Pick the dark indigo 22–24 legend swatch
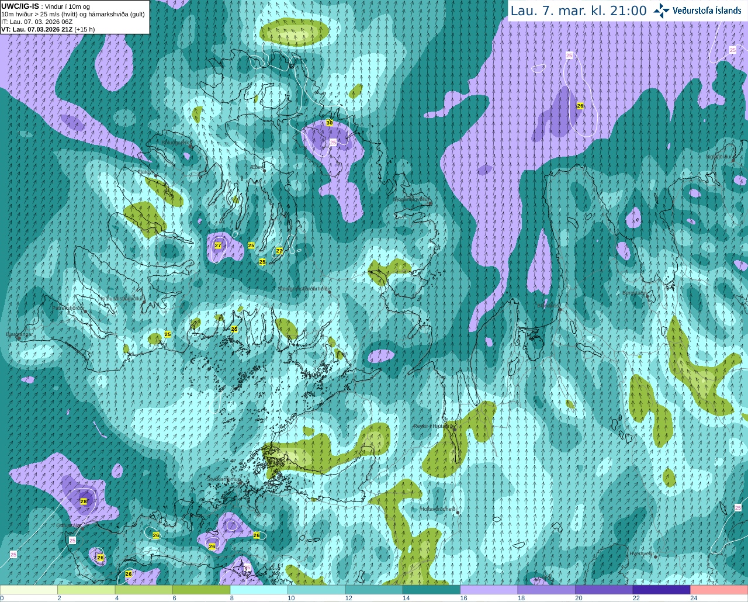 (x=662, y=590)
